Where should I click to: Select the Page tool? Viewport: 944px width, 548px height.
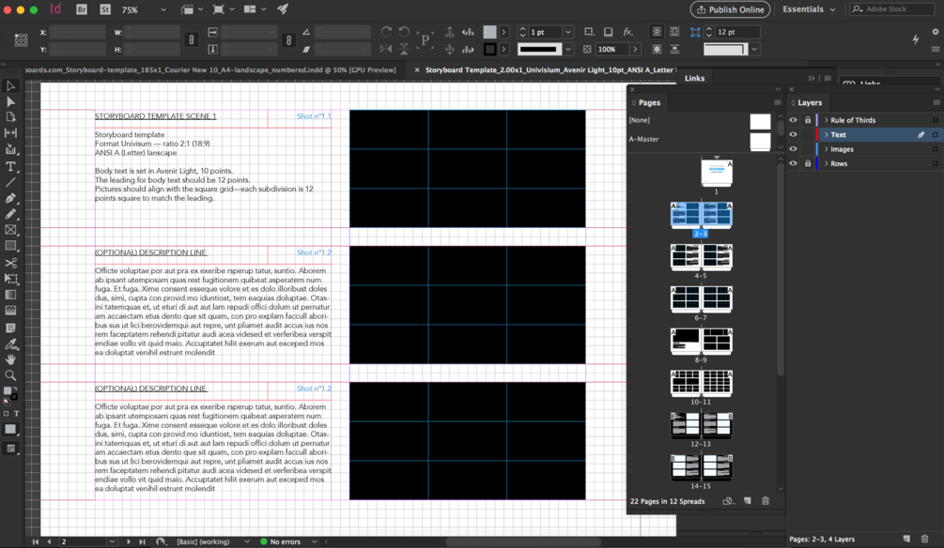coord(10,117)
